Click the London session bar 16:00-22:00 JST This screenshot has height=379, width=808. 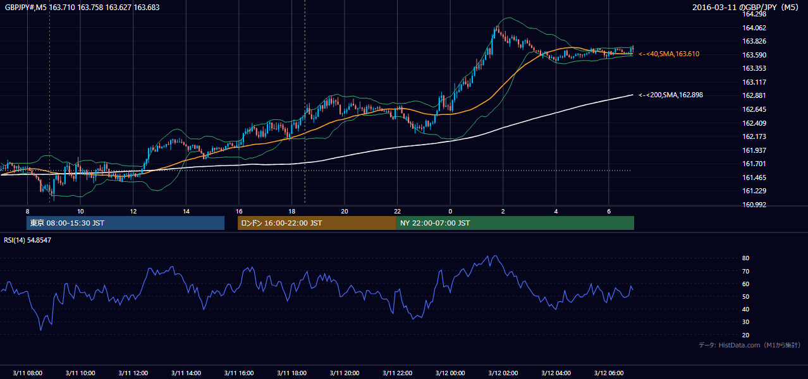317,223
